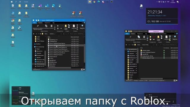190x107 pixels.
Task: Open recent locations dropdown in left Explorer
Action: (x=38, y=34)
